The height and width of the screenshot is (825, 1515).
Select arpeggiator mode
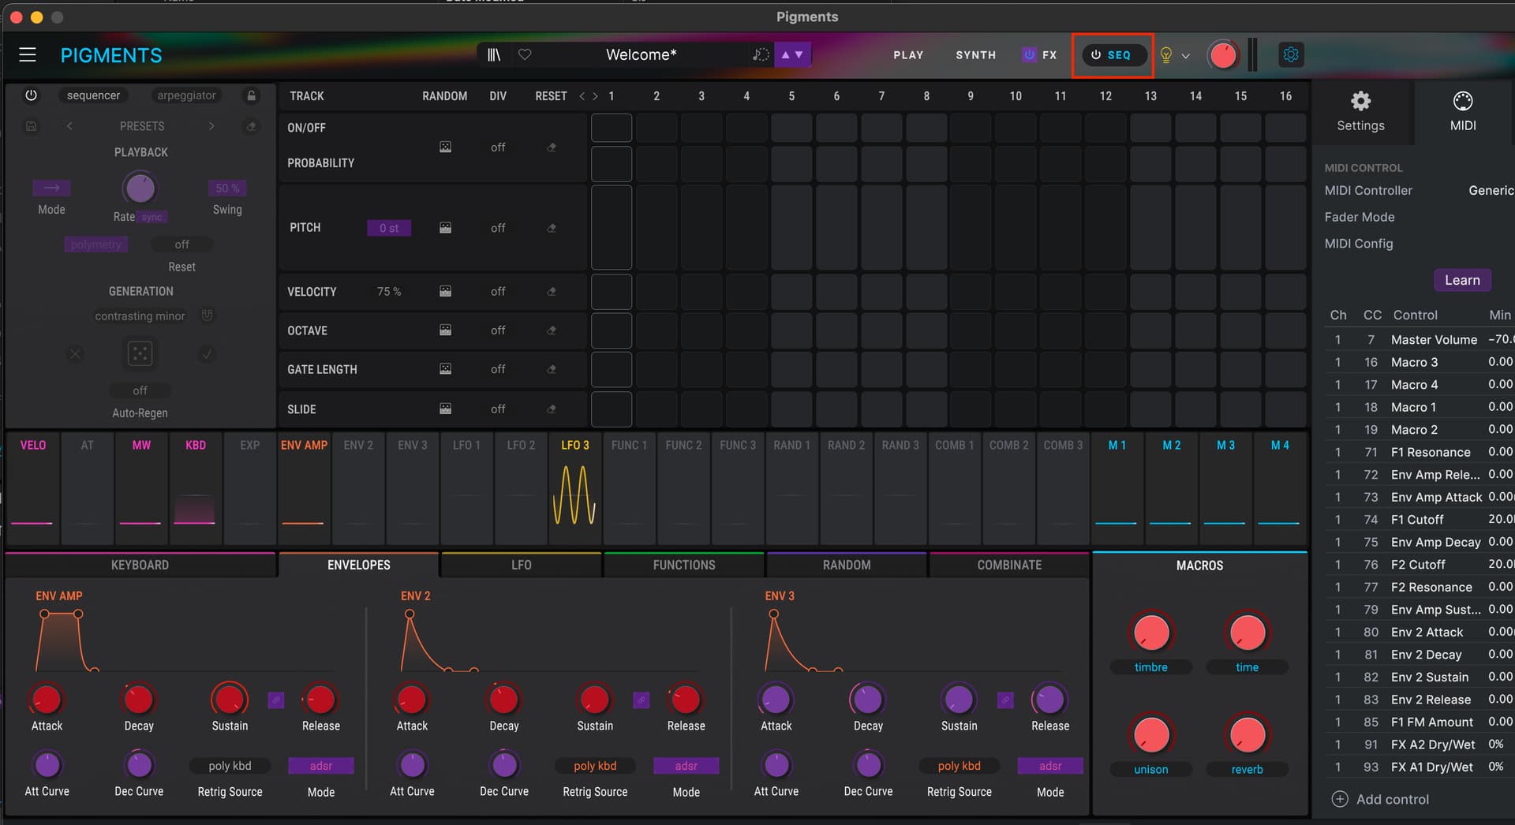tap(186, 95)
